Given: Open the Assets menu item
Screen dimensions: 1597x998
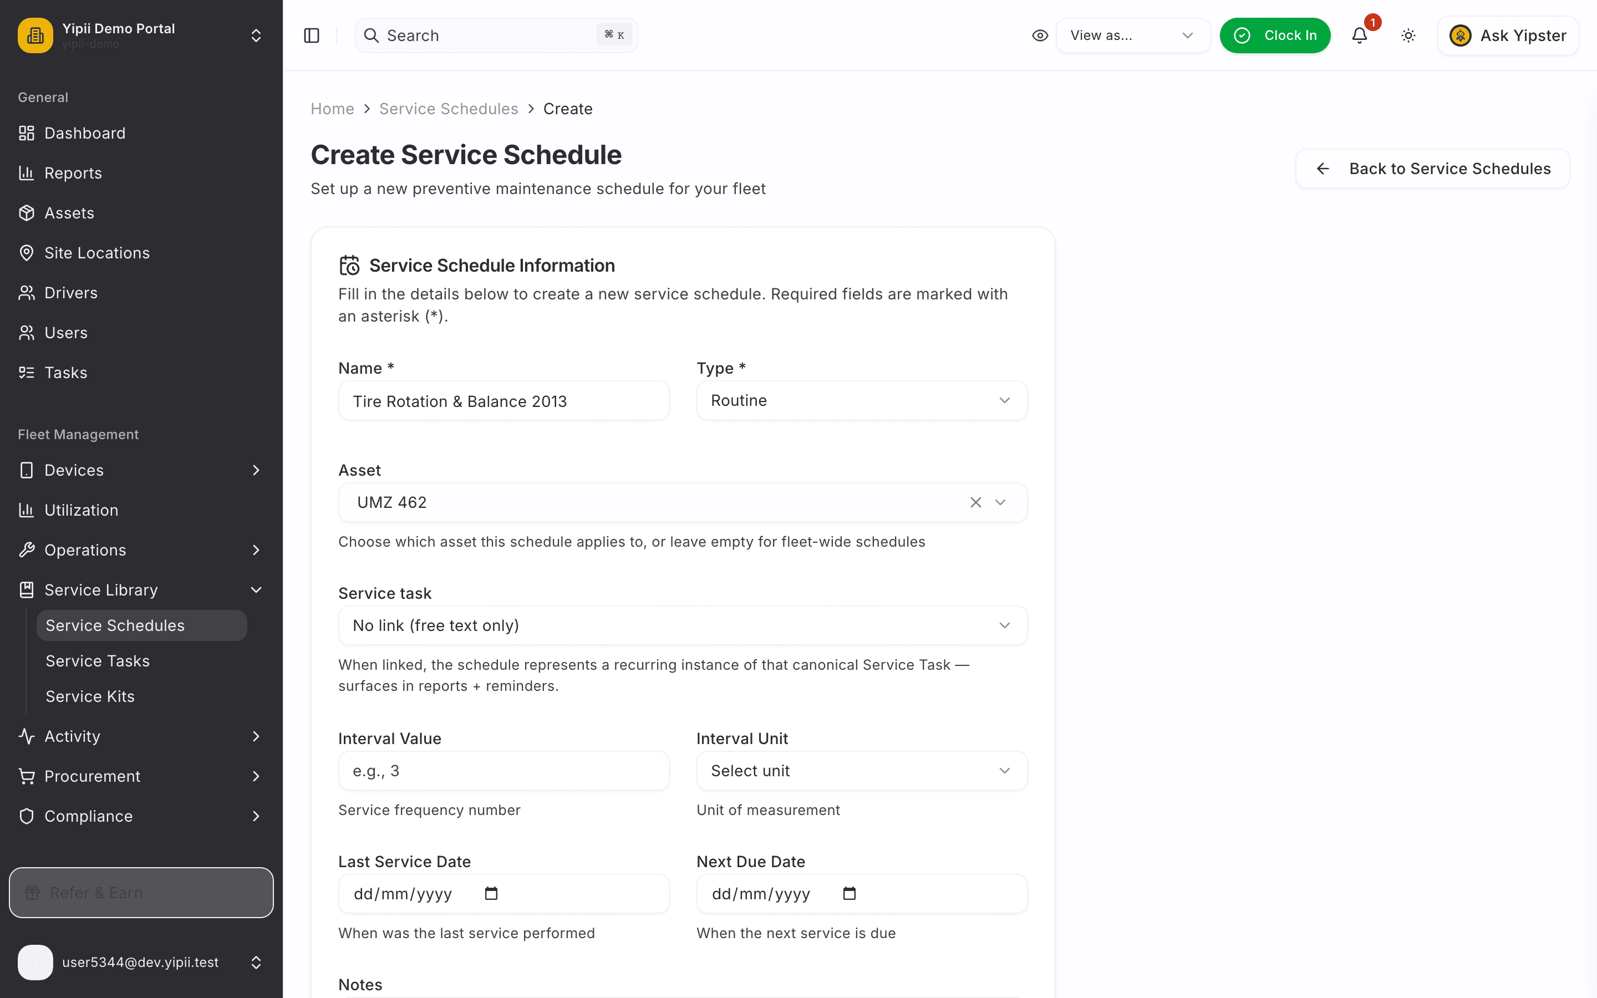Looking at the screenshot, I should [141, 213].
